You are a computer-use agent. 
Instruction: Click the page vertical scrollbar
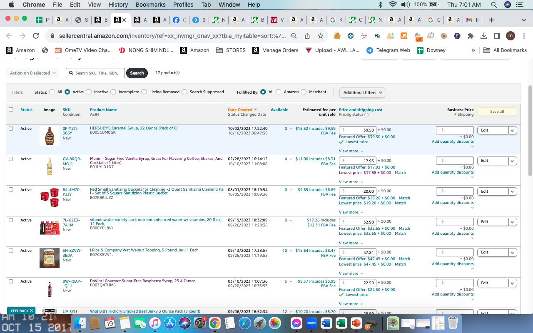[x=530, y=130]
